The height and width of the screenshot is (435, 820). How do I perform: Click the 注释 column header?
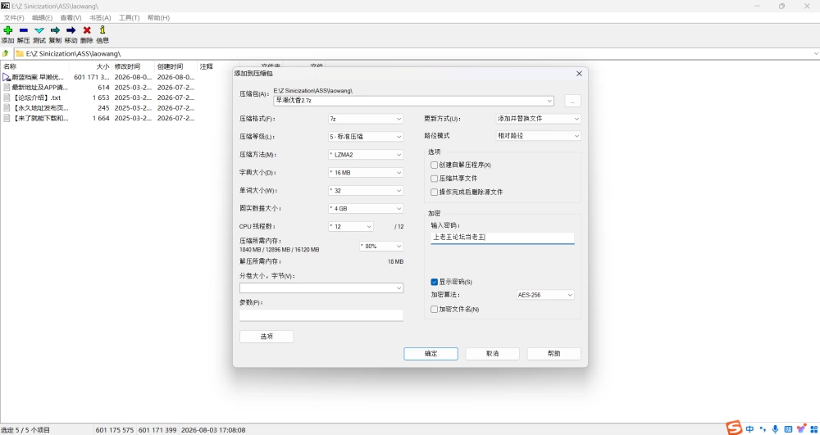coord(206,67)
